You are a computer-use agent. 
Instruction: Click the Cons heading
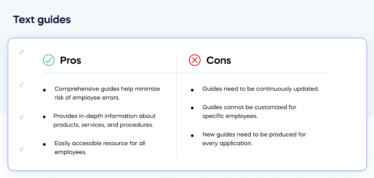tap(219, 60)
